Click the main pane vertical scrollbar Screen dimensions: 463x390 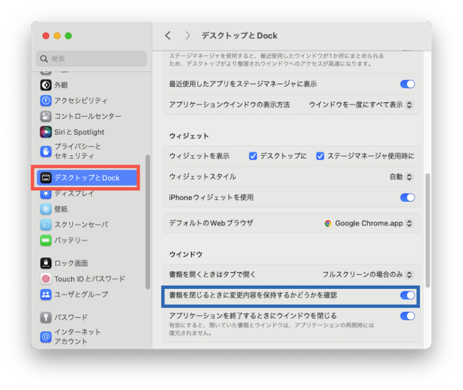(x=427, y=231)
